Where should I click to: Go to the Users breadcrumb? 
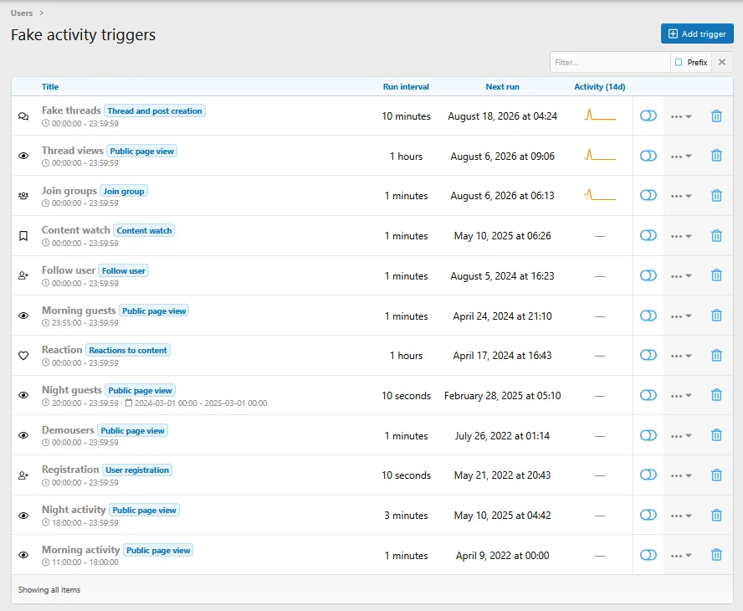[x=22, y=13]
